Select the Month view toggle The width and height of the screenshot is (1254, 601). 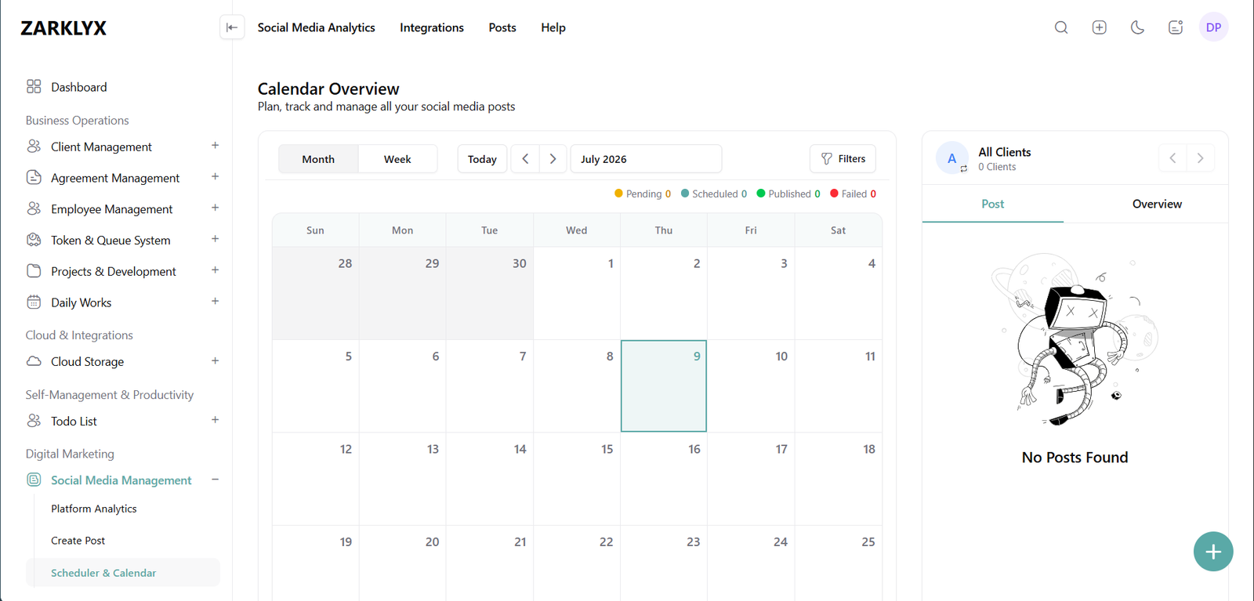tap(318, 159)
